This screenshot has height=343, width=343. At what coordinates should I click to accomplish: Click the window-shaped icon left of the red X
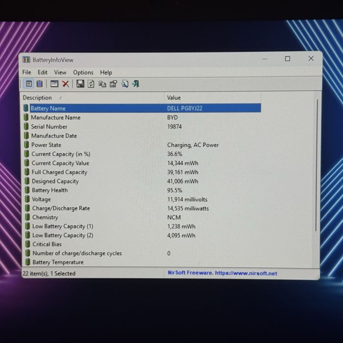pos(54,84)
